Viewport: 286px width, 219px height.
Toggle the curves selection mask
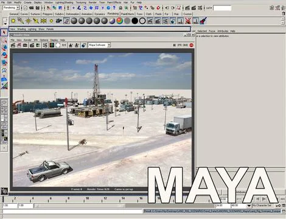click(x=85, y=8)
